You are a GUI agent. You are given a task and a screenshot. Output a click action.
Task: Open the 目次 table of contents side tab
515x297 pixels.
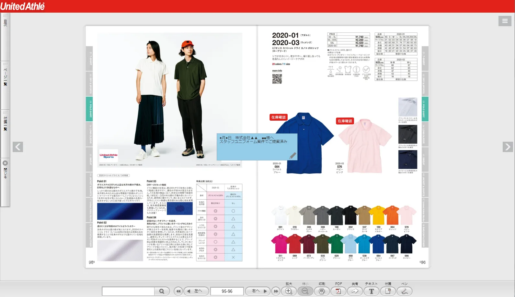tap(5, 36)
